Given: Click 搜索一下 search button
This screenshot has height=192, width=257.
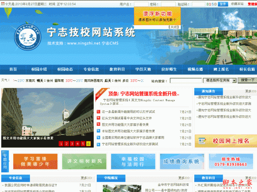Looking at the screenshot, I should click(247, 80).
